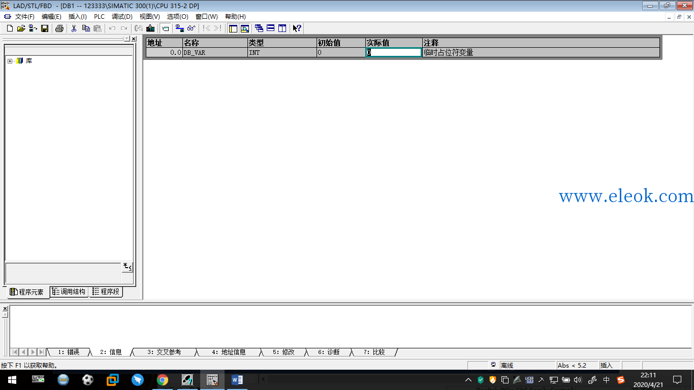The image size is (694, 390).
Task: Open the 选项(O) menu
Action: point(177,17)
